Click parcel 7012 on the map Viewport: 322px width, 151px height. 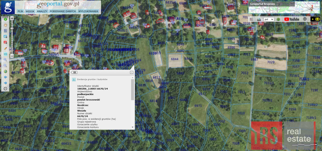click(x=244, y=73)
